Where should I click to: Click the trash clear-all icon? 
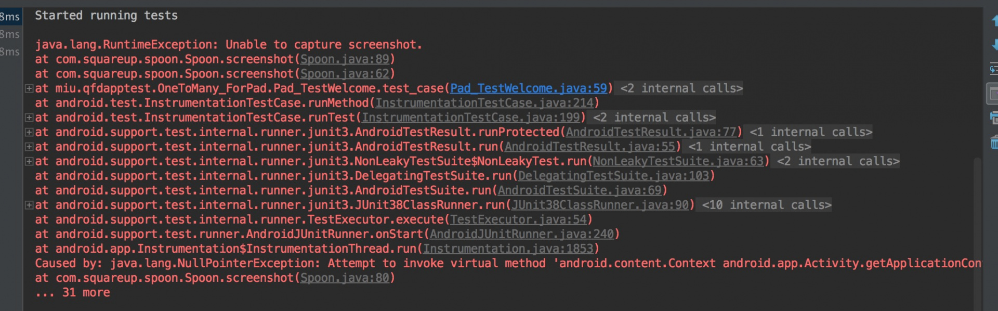[994, 142]
